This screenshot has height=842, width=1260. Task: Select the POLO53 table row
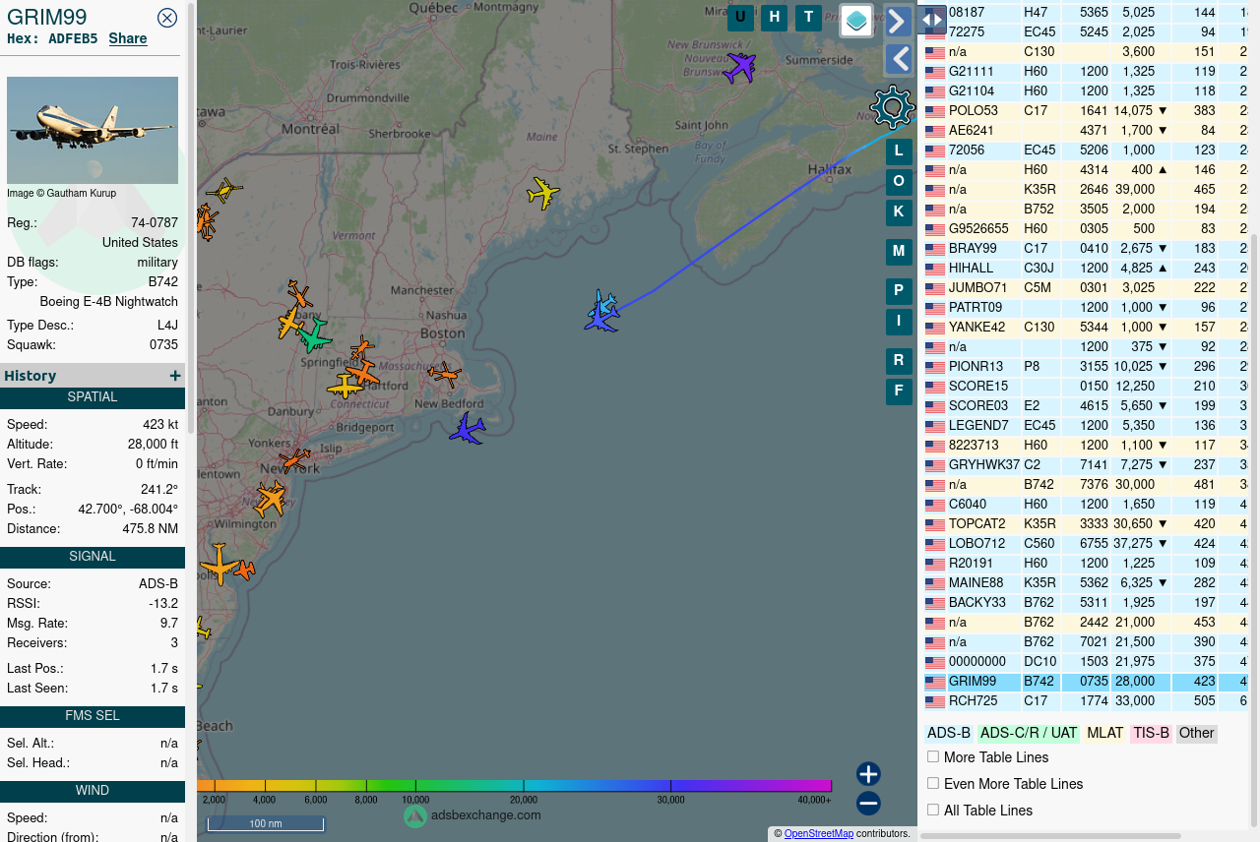point(1089,111)
